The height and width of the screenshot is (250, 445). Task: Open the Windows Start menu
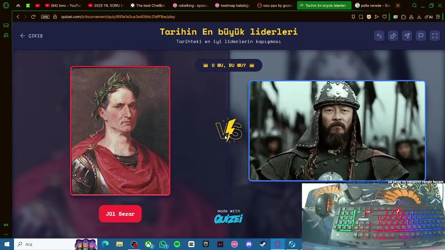click(7, 244)
